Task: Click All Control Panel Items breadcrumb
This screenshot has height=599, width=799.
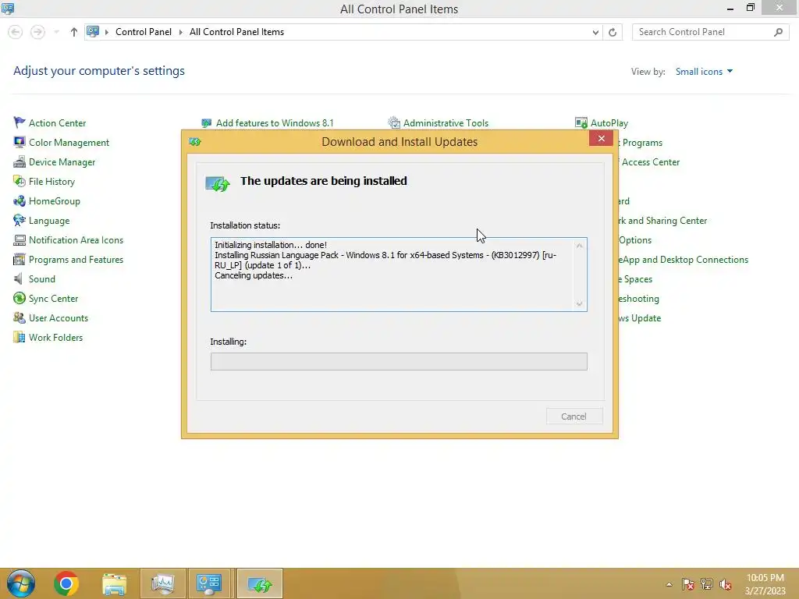Action: (236, 31)
